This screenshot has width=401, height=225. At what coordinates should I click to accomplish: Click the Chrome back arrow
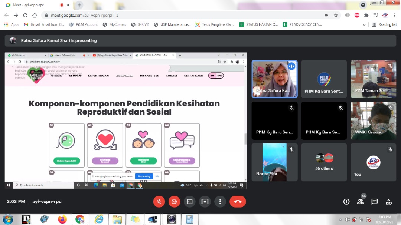pos(7,15)
